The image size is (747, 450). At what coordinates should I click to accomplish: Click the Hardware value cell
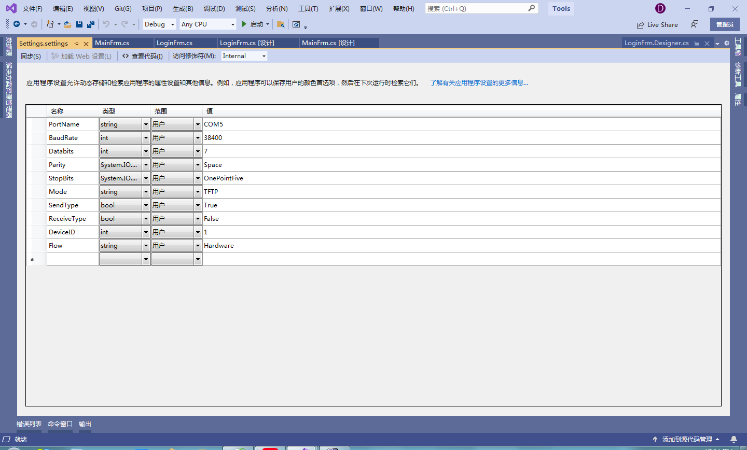(x=461, y=246)
